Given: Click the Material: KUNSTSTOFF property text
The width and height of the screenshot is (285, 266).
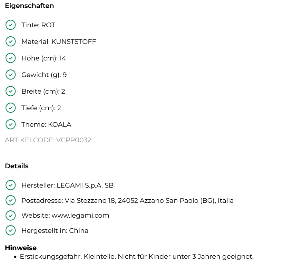Looking at the screenshot, I should point(59,42).
